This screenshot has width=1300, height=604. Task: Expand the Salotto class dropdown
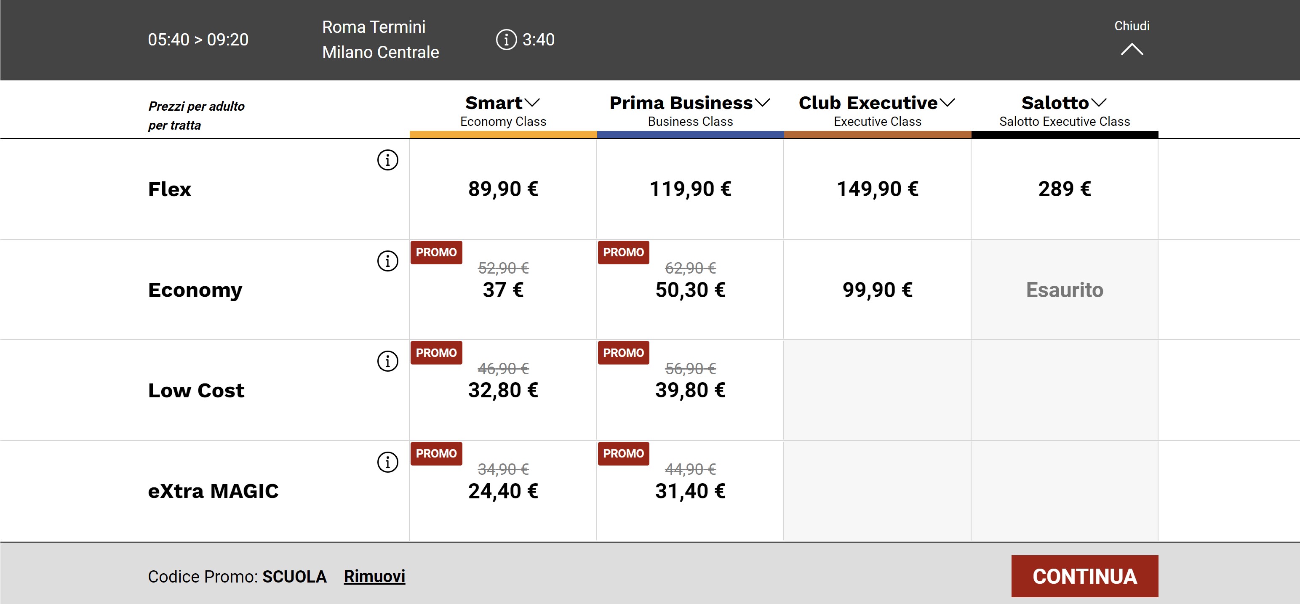1099,103
